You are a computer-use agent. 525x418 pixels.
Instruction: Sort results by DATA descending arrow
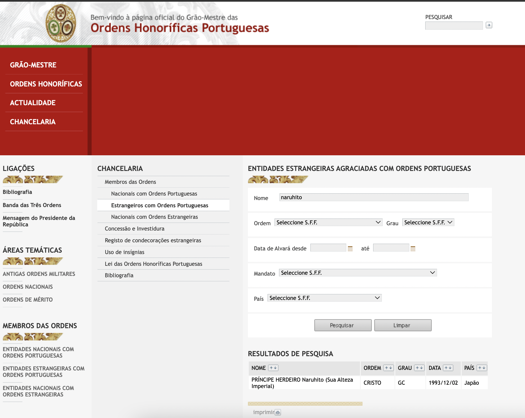pos(450,368)
